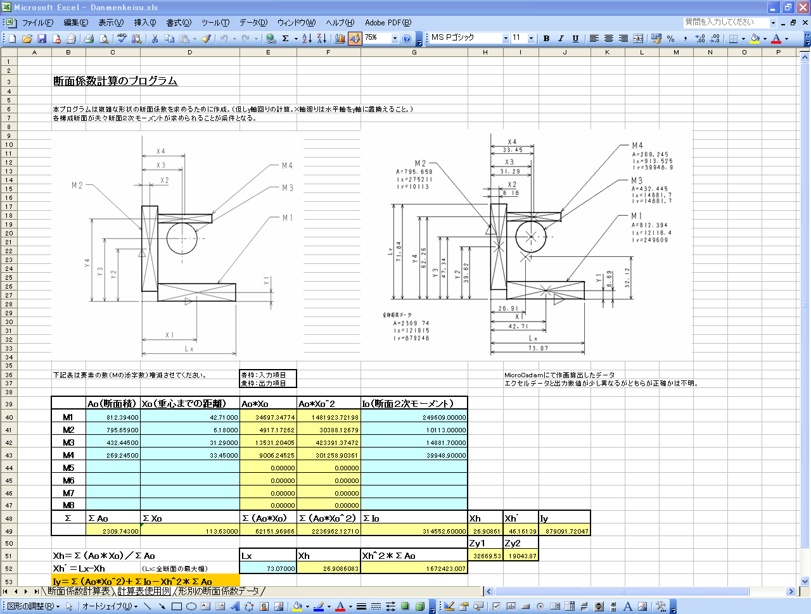The height and width of the screenshot is (614, 811).
Task: Merge and center the selected cells
Action: point(638,39)
